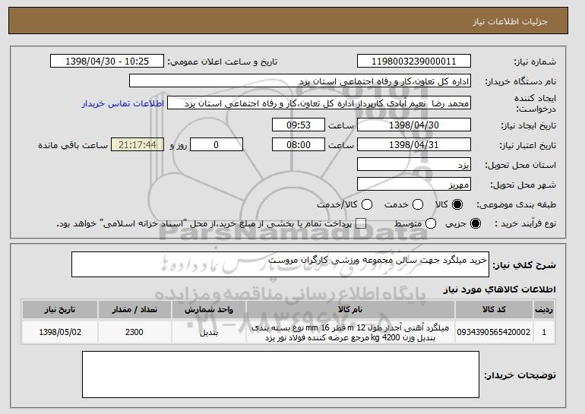Click the buyer organization name field

[300, 81]
